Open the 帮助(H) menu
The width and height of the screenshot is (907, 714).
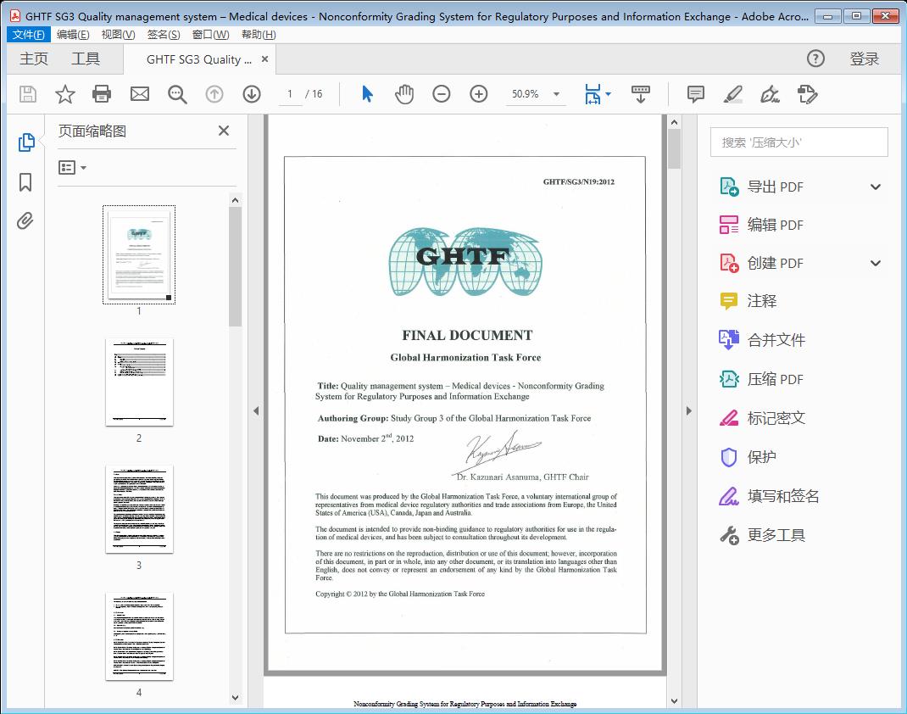(x=259, y=35)
